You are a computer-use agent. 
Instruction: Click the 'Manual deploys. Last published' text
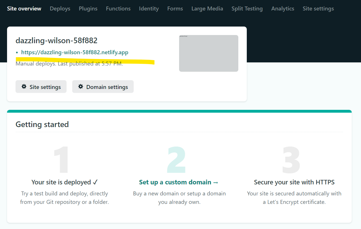coord(69,64)
